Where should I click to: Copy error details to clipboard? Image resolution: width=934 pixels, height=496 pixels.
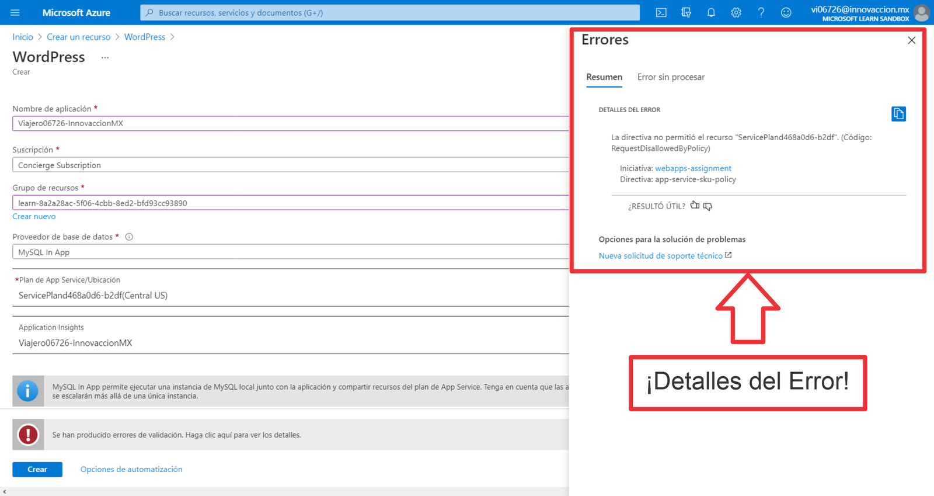point(898,114)
